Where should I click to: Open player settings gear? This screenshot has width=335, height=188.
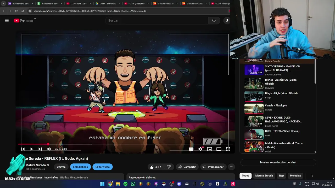pyautogui.click(x=200, y=149)
